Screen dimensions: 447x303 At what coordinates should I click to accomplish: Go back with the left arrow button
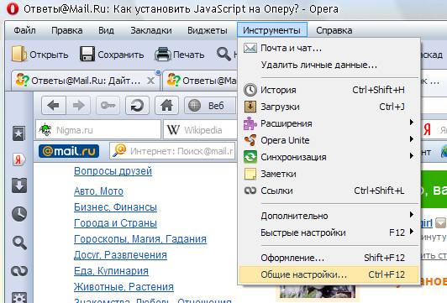point(54,106)
